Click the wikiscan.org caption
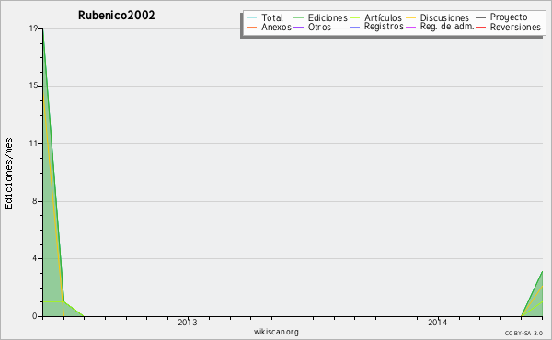Viewport: 552px width, 340px height. [276, 332]
